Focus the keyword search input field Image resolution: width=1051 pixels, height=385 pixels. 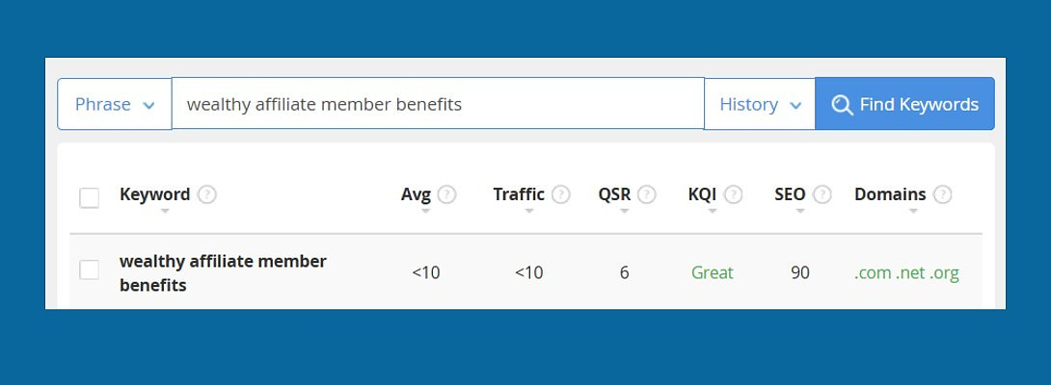click(x=438, y=104)
